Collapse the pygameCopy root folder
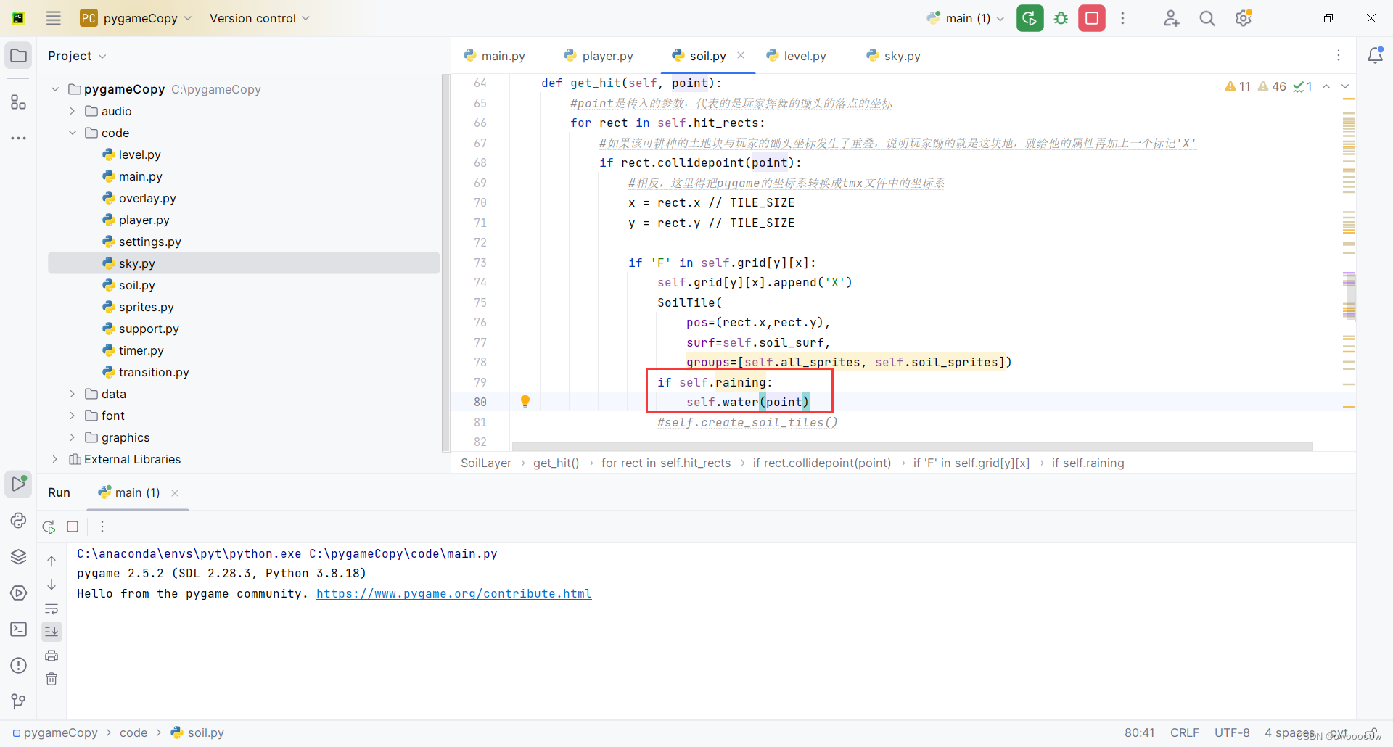1393x747 pixels. (x=55, y=89)
